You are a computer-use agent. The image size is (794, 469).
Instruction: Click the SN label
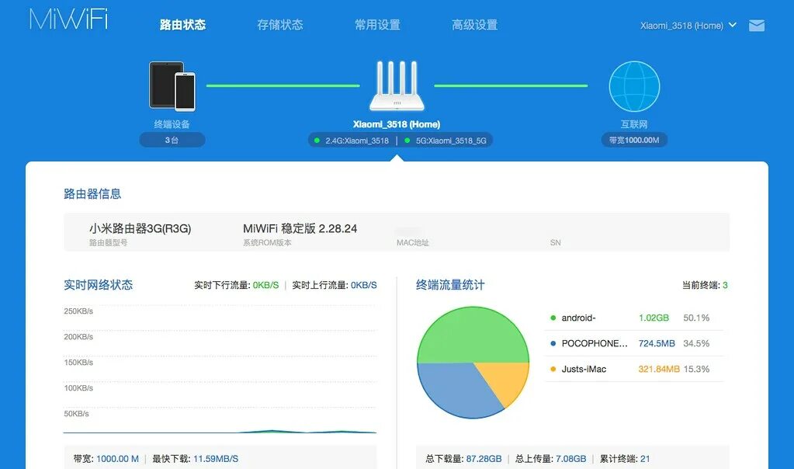pyautogui.click(x=556, y=242)
